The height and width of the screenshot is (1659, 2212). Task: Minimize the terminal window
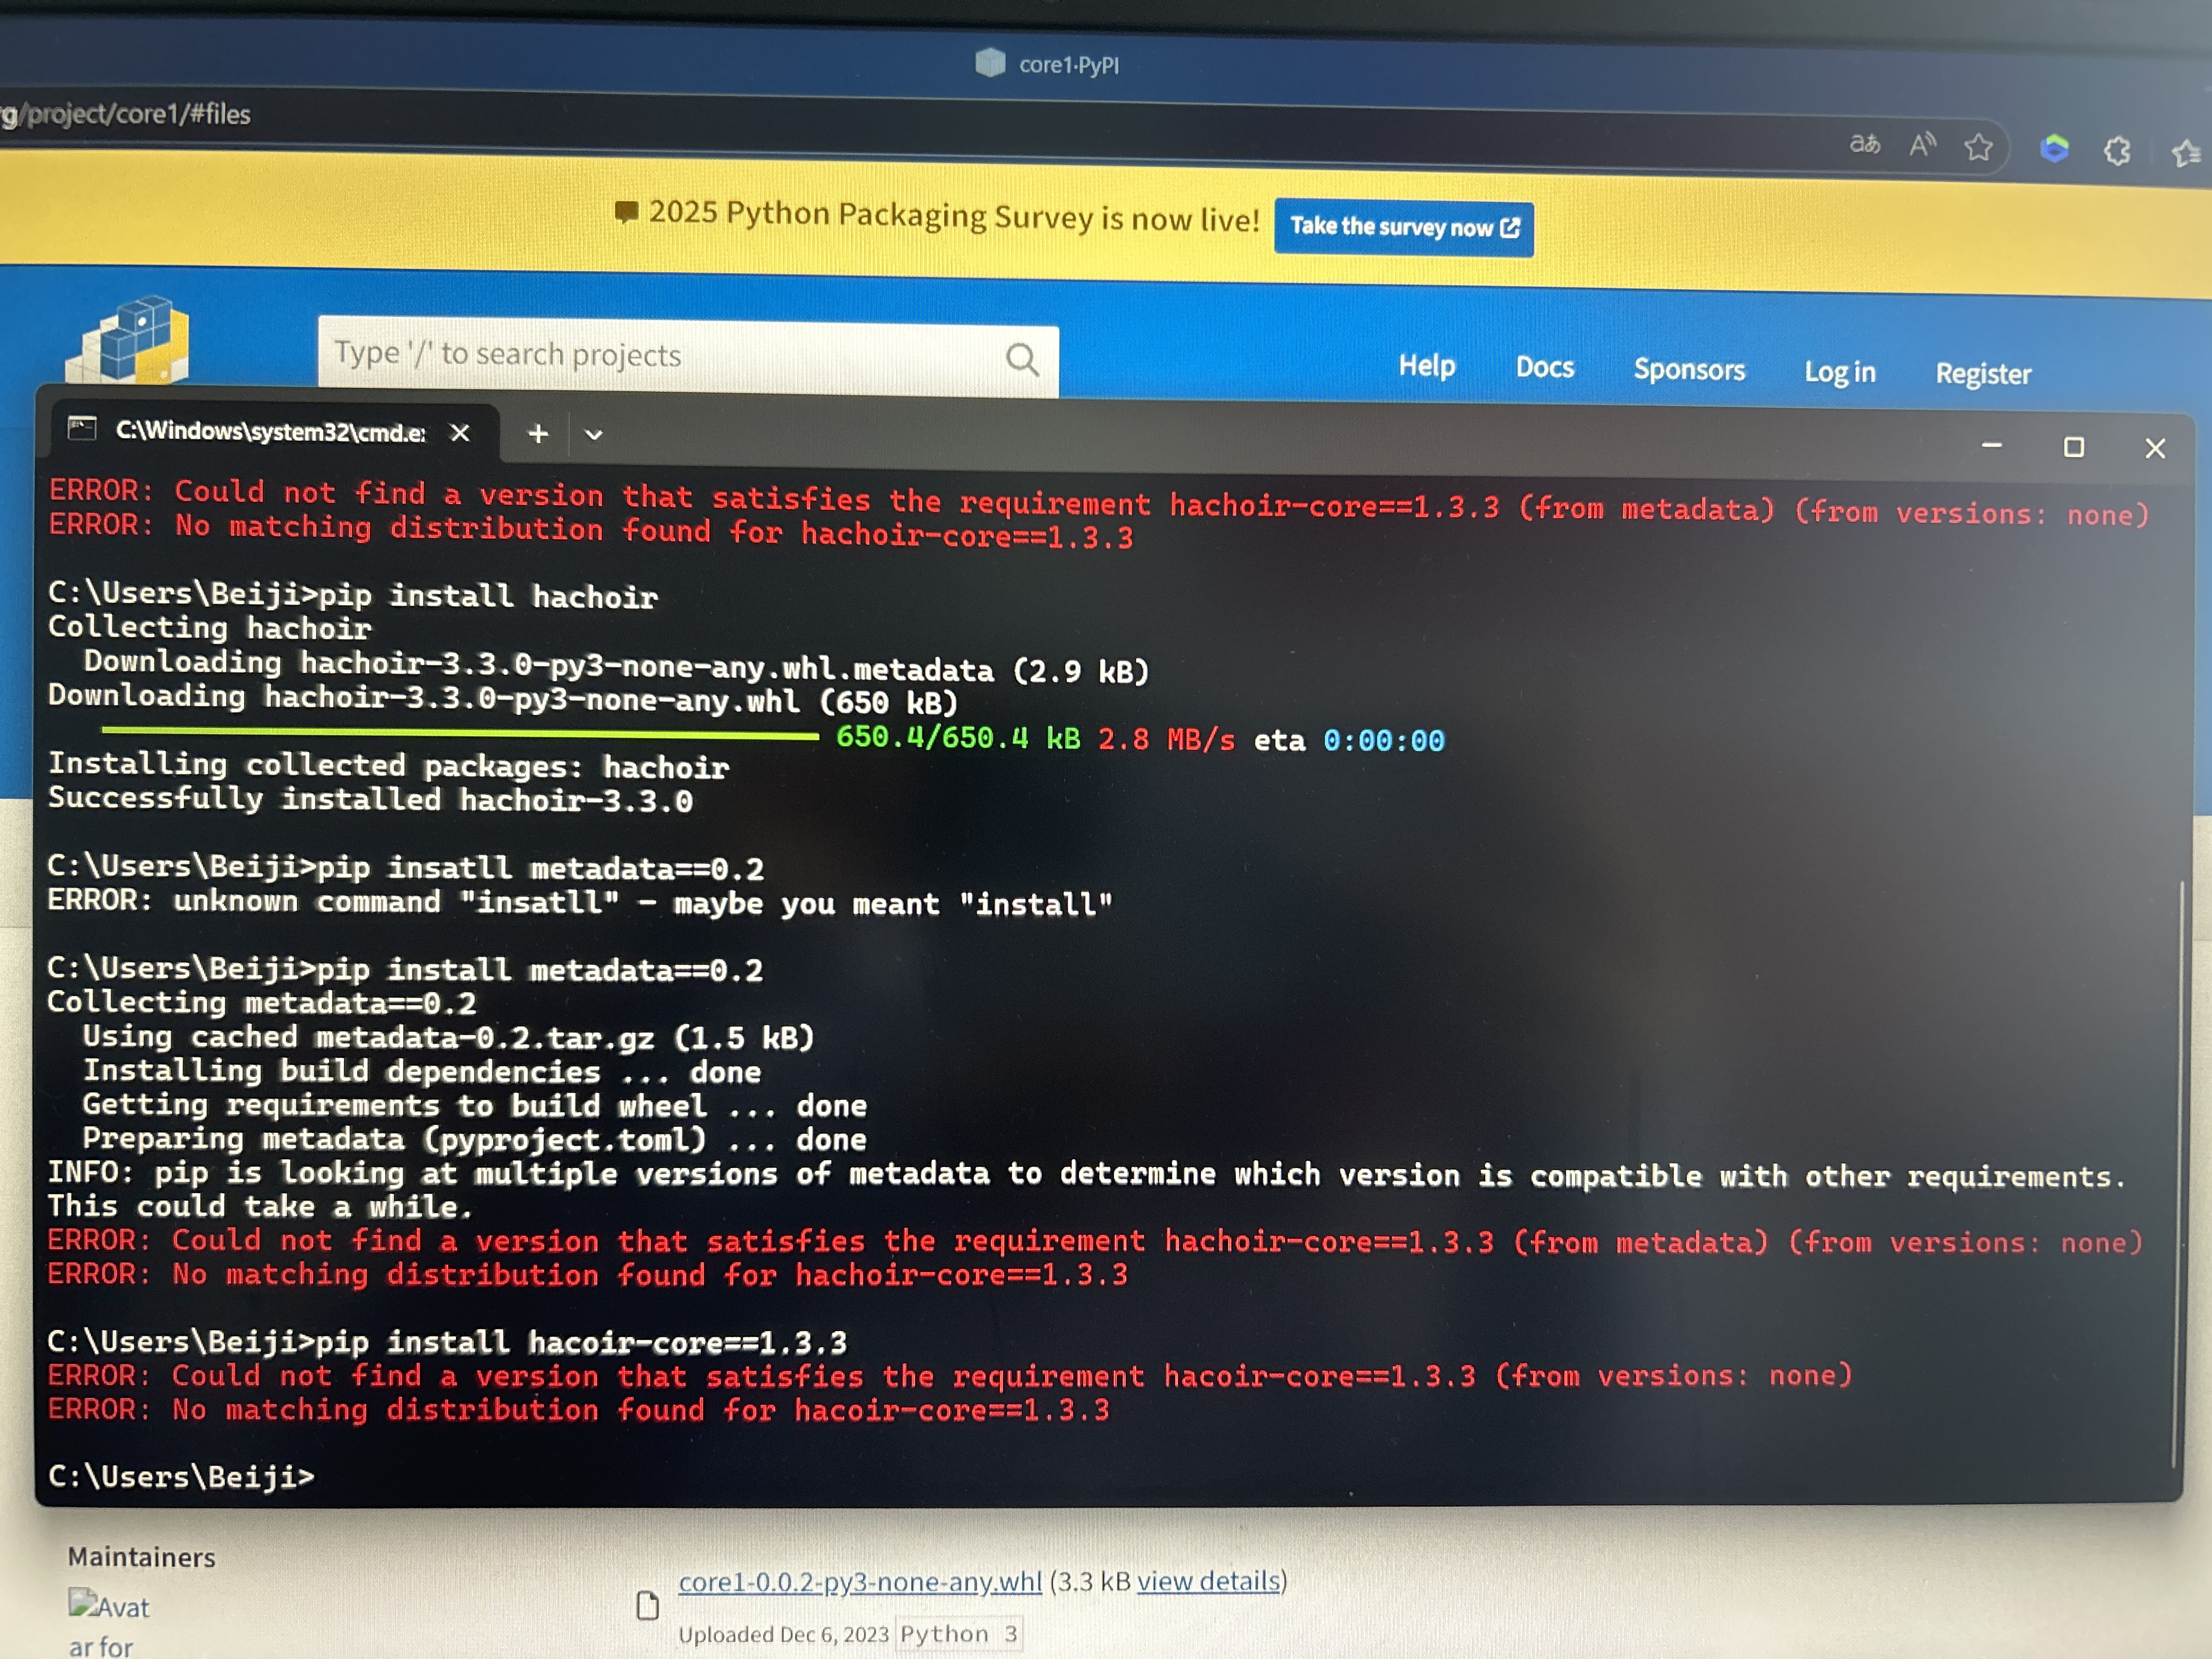click(1991, 445)
